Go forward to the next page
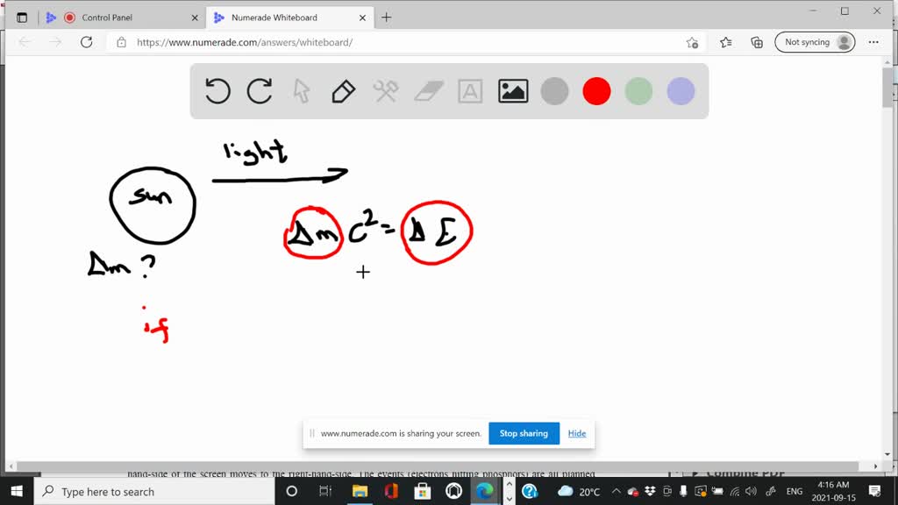 coord(55,42)
